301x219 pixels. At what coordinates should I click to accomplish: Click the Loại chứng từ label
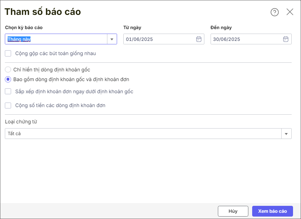coord(21,122)
